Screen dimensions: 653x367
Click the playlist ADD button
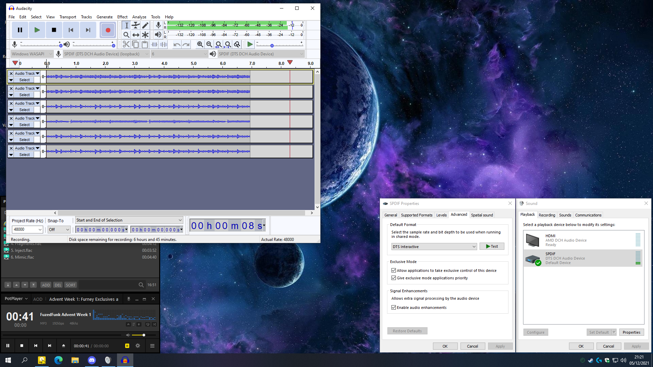[46, 285]
